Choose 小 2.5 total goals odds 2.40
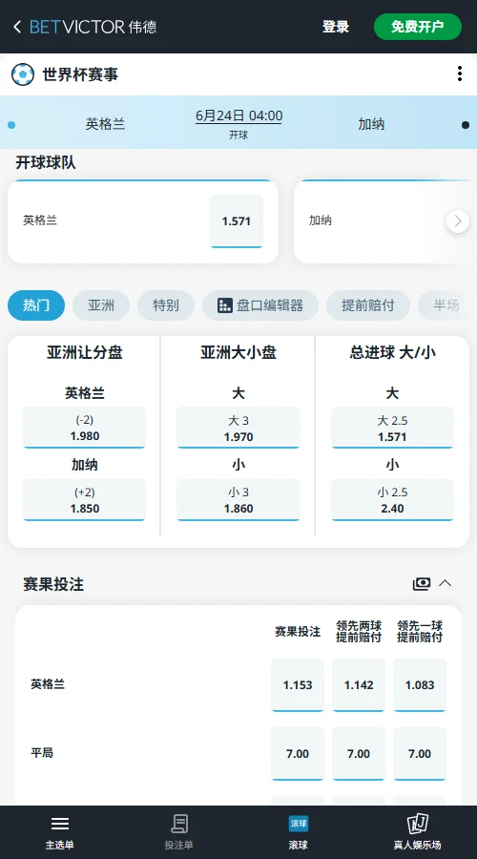 click(393, 500)
